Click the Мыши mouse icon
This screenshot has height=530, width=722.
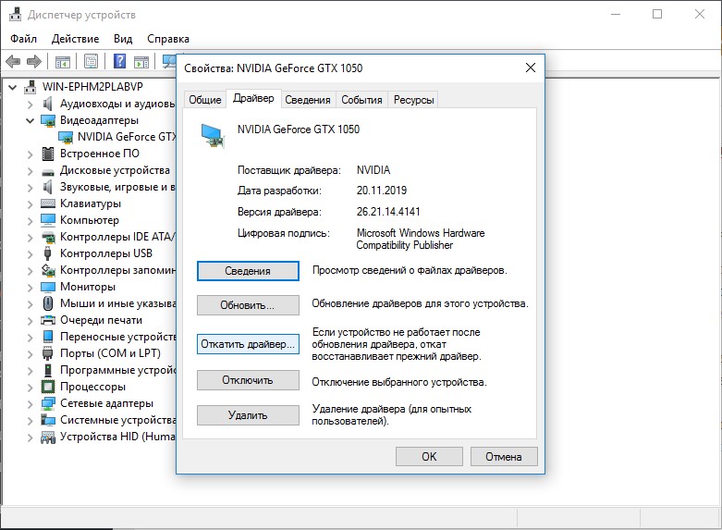48,303
